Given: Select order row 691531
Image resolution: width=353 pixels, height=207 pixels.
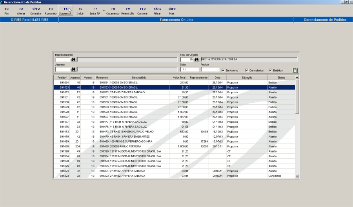Looking at the screenshot, I should [x=174, y=98].
